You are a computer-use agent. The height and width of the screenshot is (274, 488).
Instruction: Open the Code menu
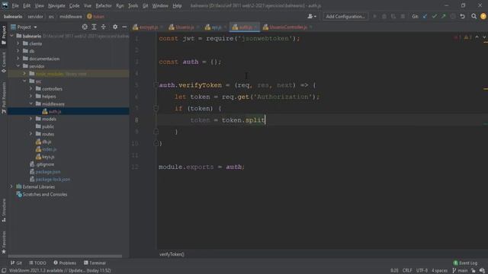point(74,5)
